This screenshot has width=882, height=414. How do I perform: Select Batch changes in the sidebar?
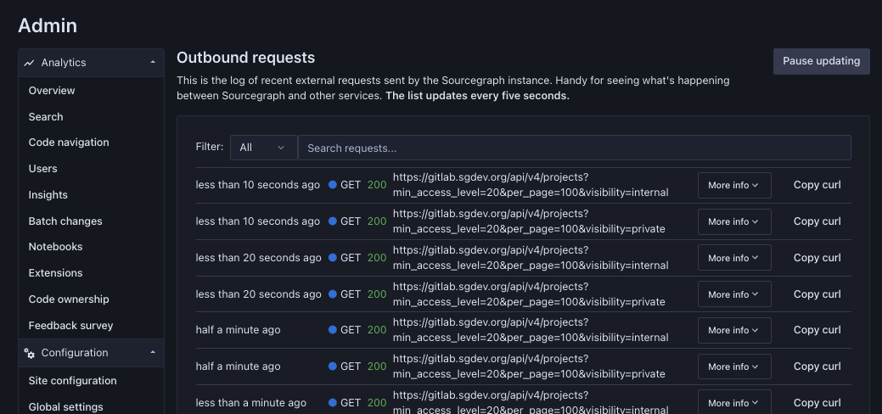(x=65, y=221)
